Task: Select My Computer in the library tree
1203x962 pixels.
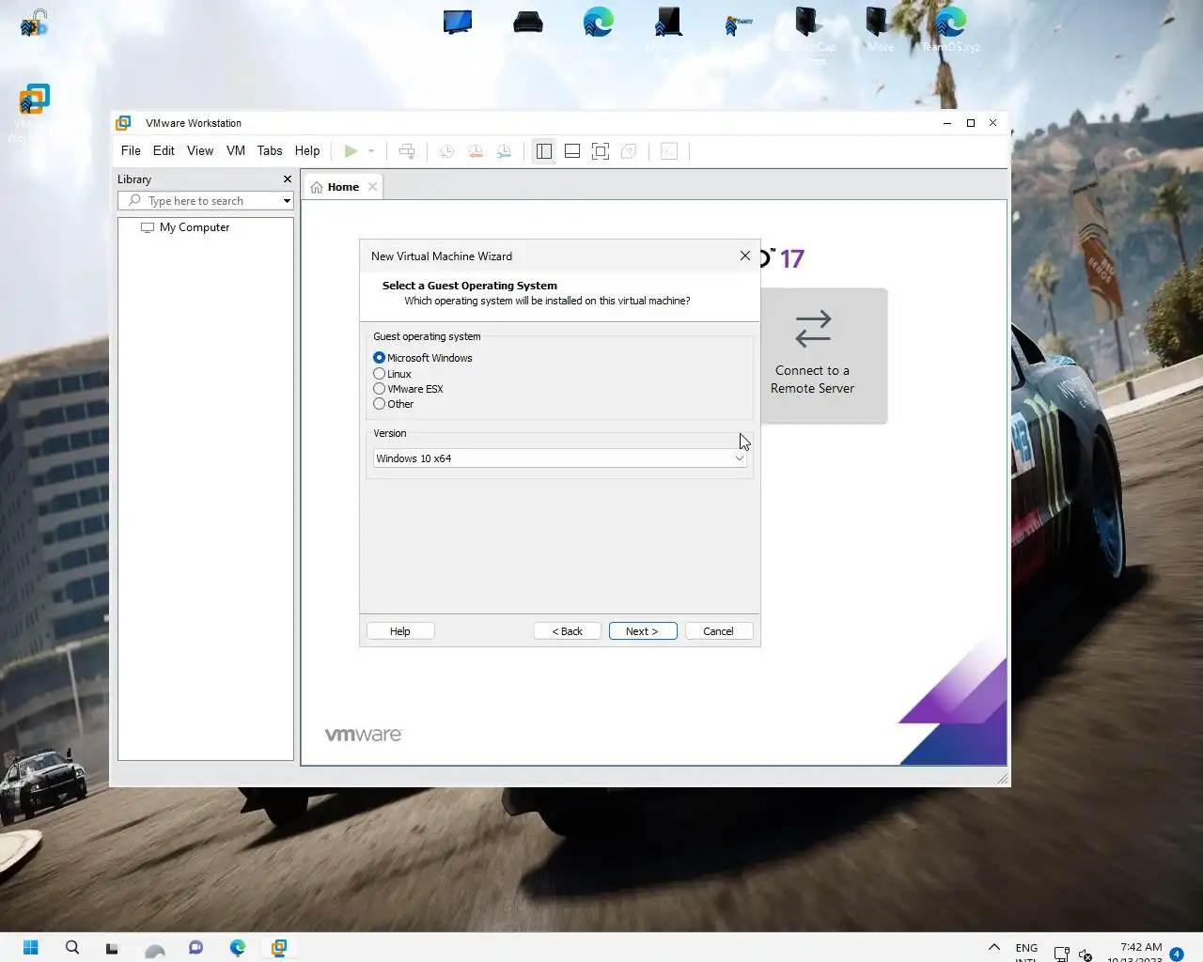Action: tap(185, 227)
